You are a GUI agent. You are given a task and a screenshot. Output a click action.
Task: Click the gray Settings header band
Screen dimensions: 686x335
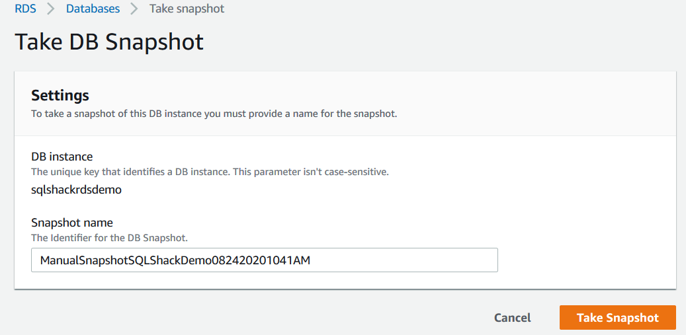tap(529, 102)
